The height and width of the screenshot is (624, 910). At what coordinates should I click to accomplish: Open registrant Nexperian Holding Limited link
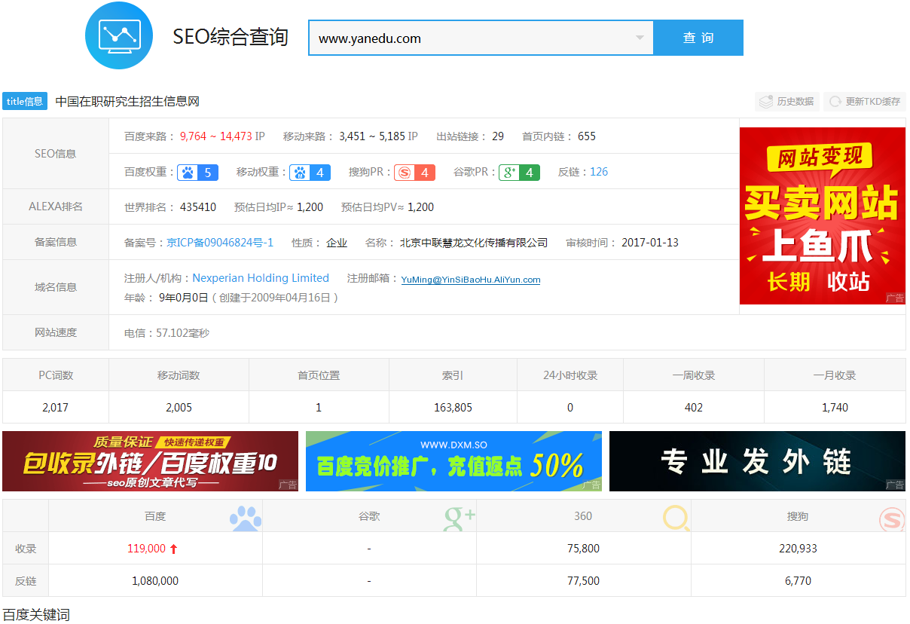(261, 278)
